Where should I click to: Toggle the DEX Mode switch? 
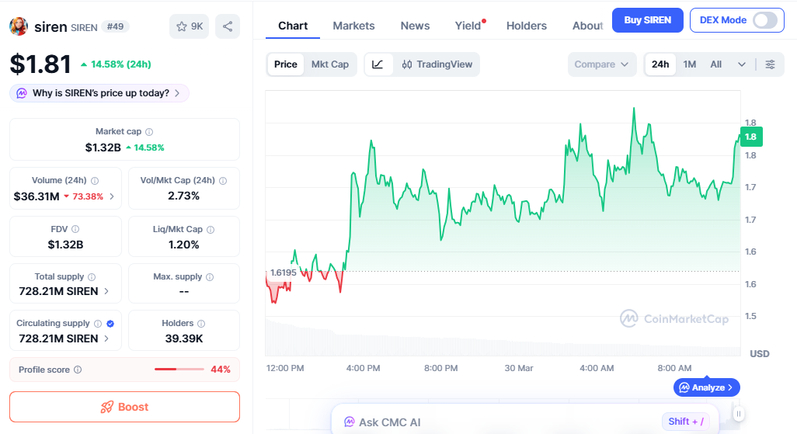[x=765, y=20]
